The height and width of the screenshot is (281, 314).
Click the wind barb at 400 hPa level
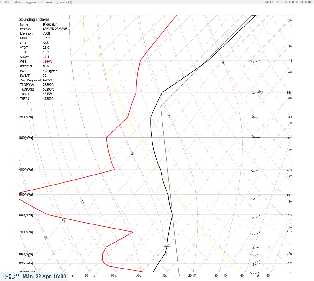pos(255,170)
